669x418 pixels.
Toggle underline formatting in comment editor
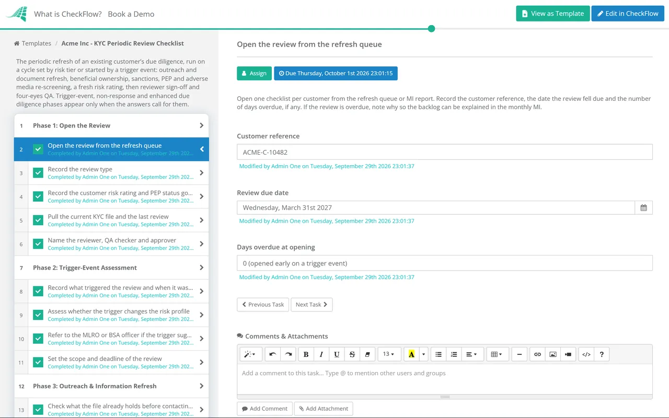click(x=337, y=354)
